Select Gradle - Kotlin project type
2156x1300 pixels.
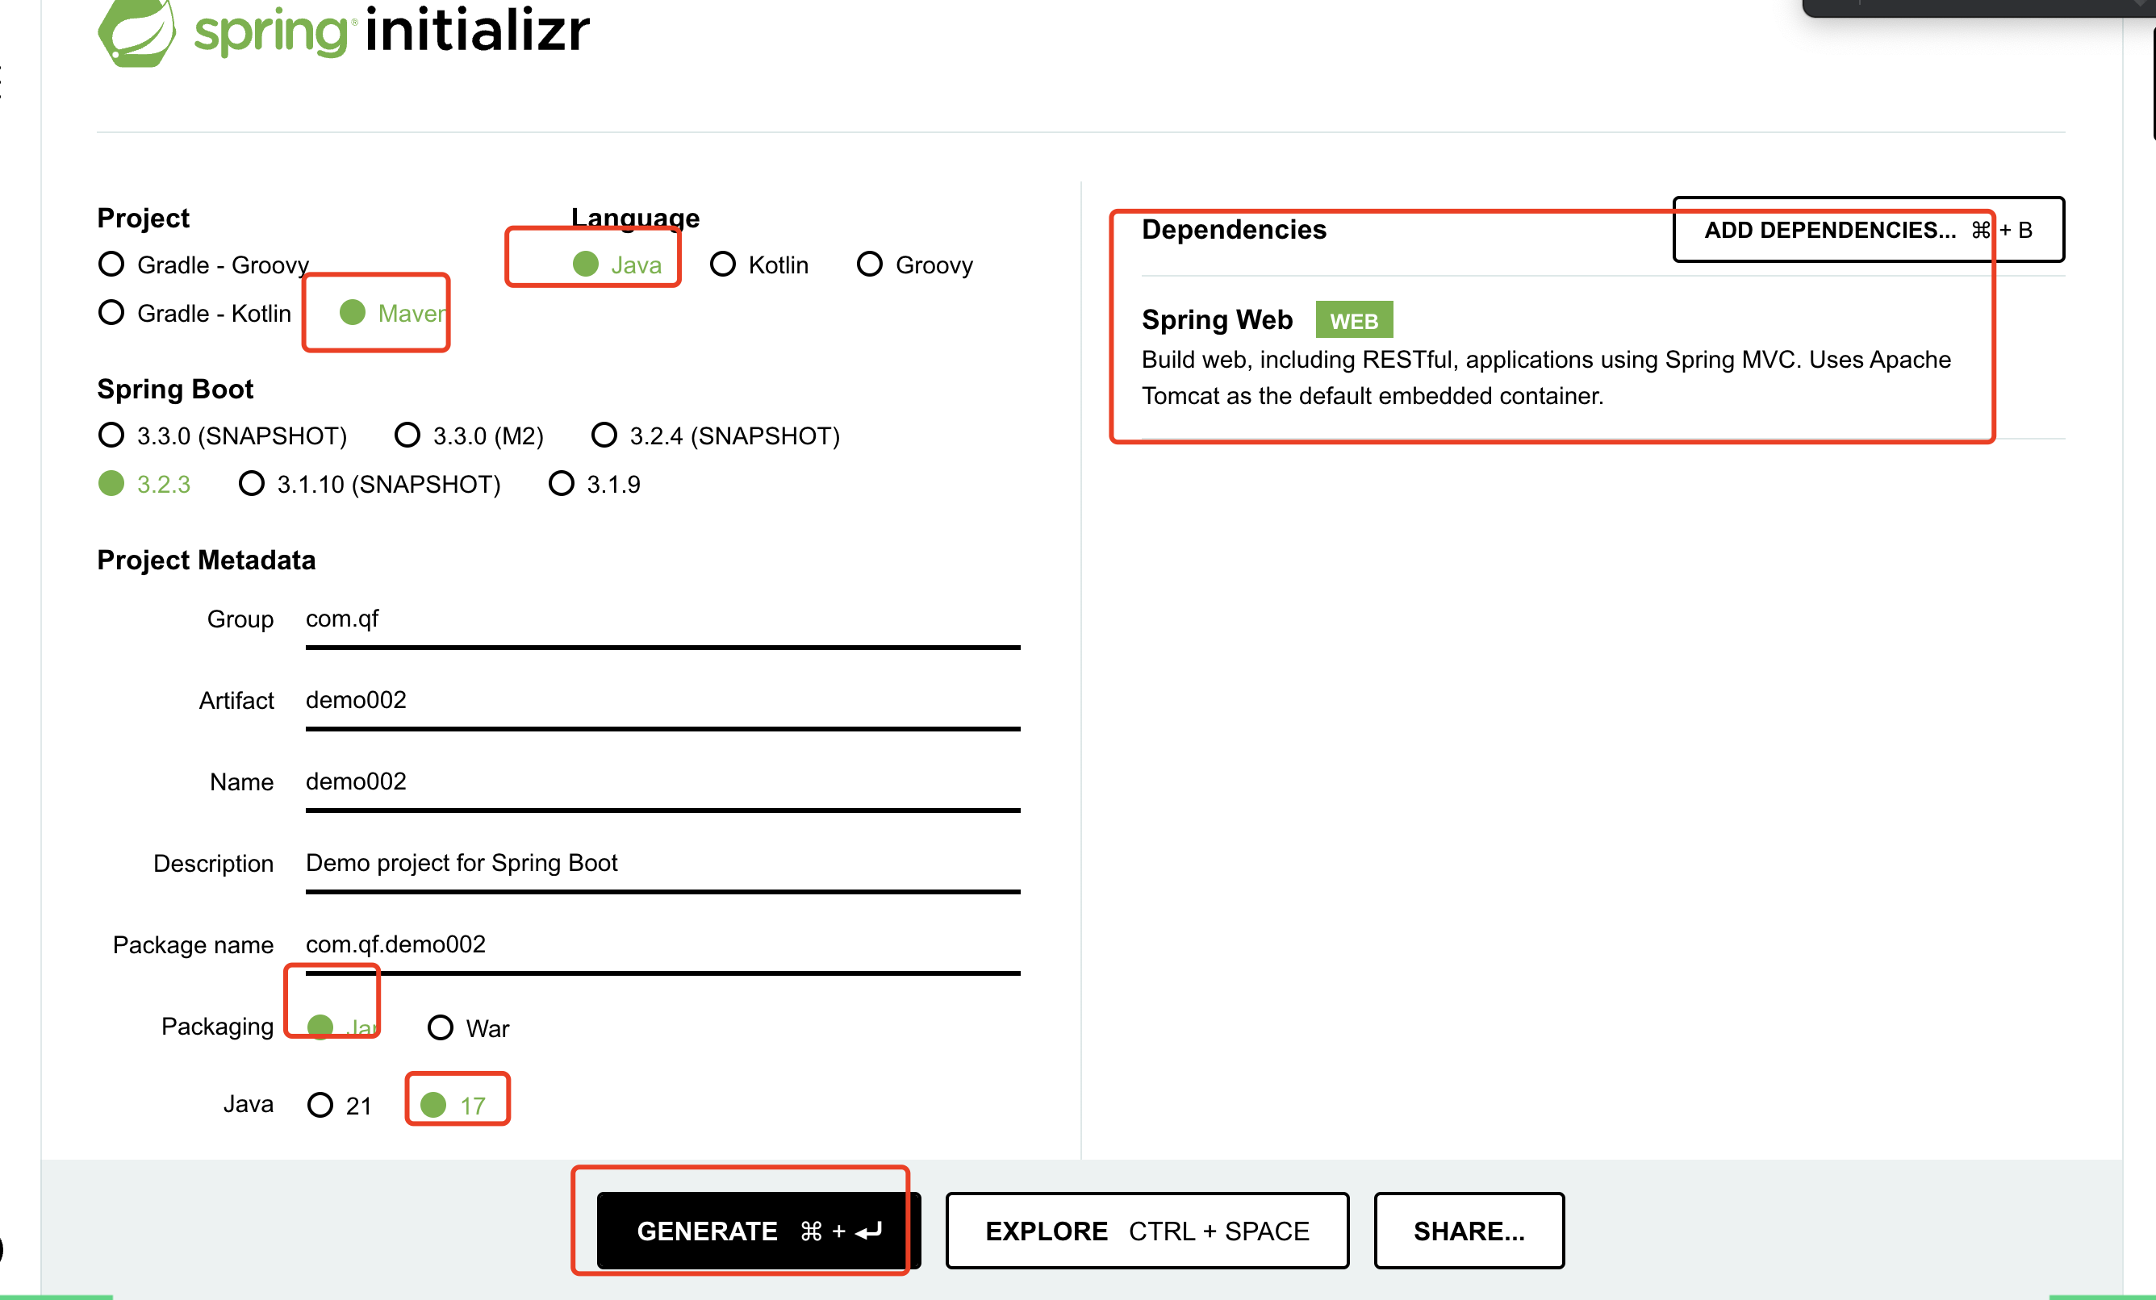click(112, 312)
